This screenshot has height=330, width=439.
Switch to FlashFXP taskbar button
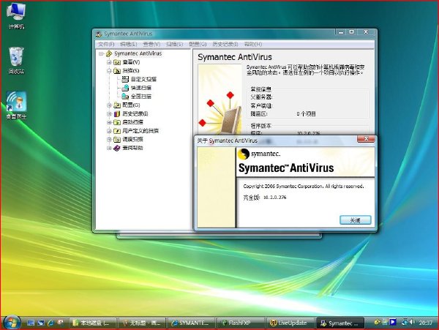(x=241, y=323)
